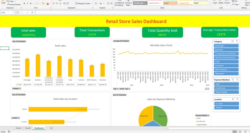Clear filter on Location slicer
This screenshot has height=133, width=250.
point(237,99)
